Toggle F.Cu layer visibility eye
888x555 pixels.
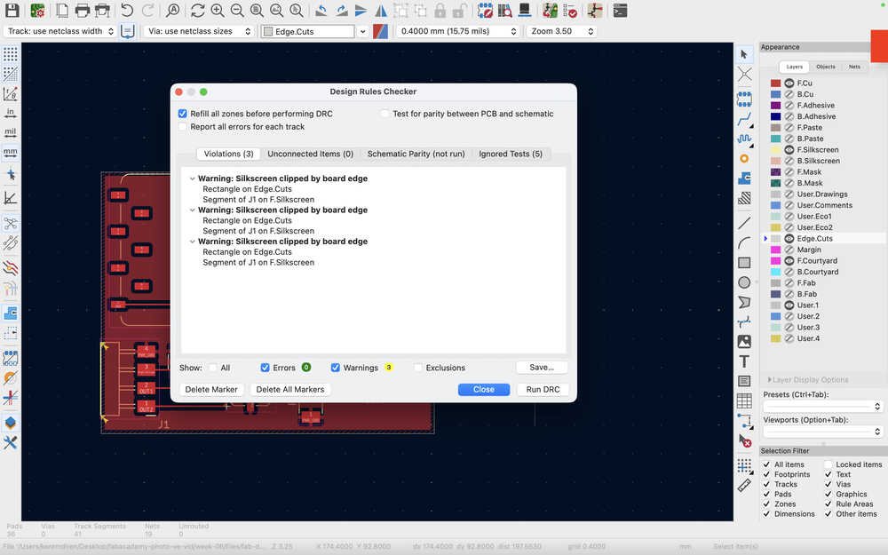pos(789,83)
